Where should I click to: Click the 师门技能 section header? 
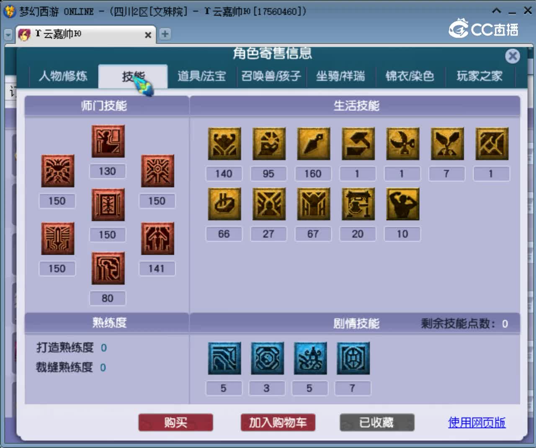tap(104, 106)
